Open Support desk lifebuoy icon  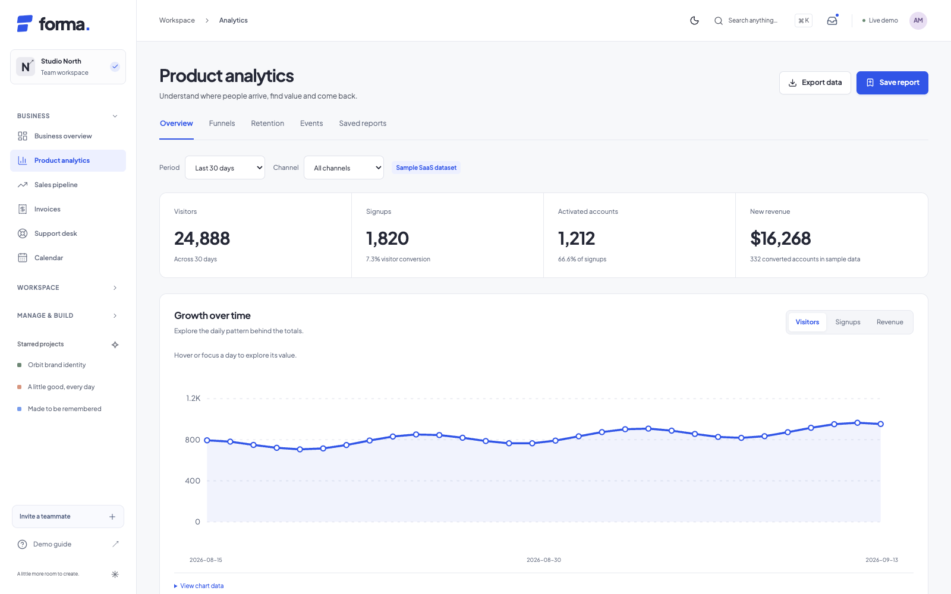click(23, 233)
